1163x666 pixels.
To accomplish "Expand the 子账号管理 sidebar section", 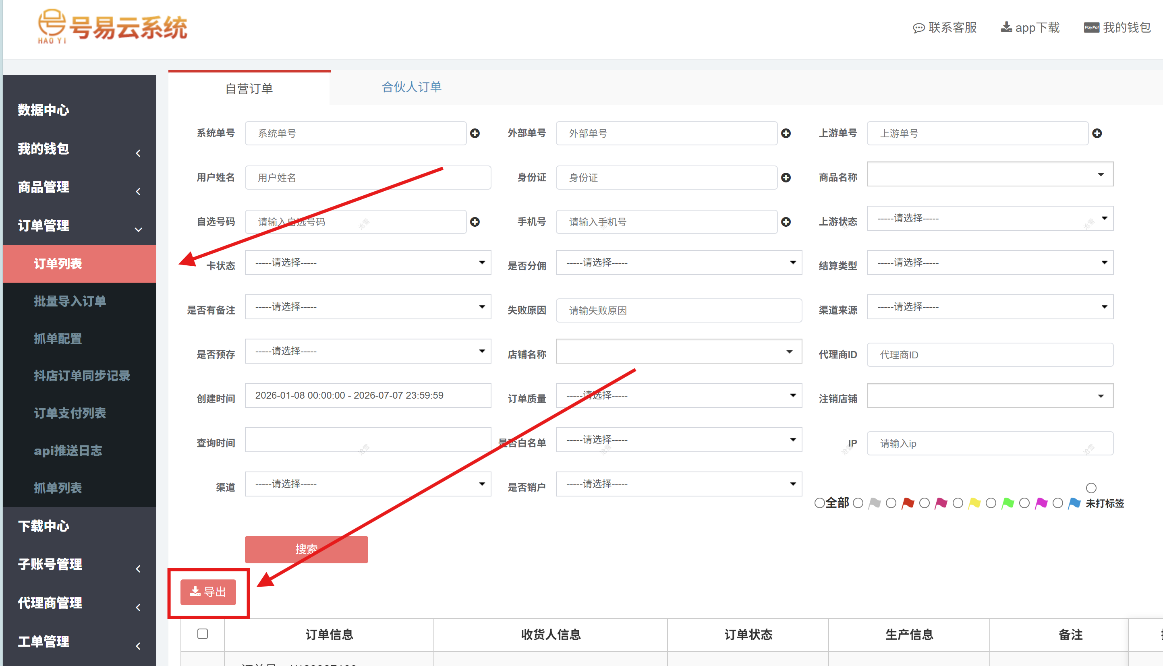I will [80, 565].
